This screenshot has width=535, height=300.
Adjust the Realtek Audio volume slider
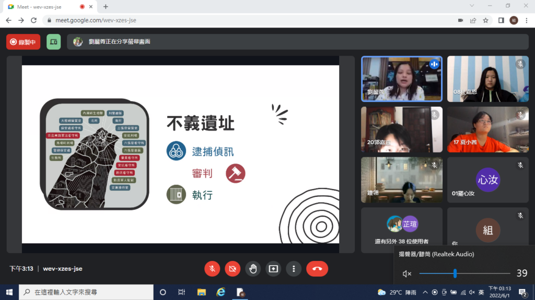tap(464, 273)
